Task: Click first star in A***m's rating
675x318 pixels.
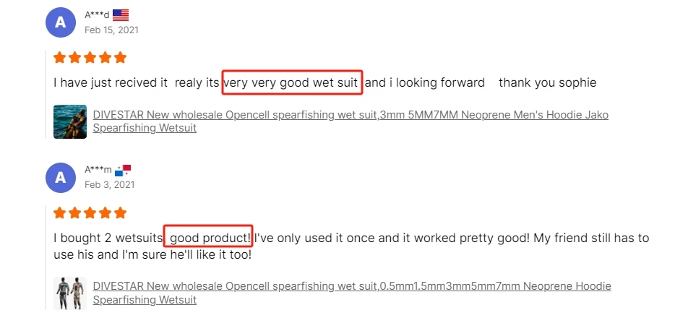Action: point(60,212)
